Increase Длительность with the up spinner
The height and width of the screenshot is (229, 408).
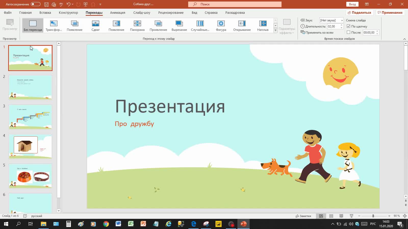pyautogui.click(x=341, y=25)
